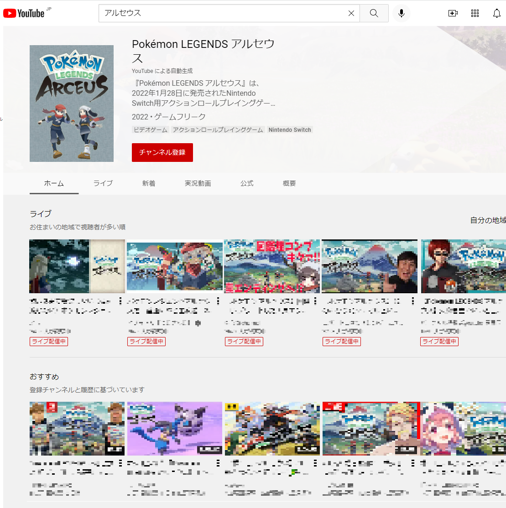
Task: Click ライブ配信中 badge under first live video
Action: tap(49, 342)
